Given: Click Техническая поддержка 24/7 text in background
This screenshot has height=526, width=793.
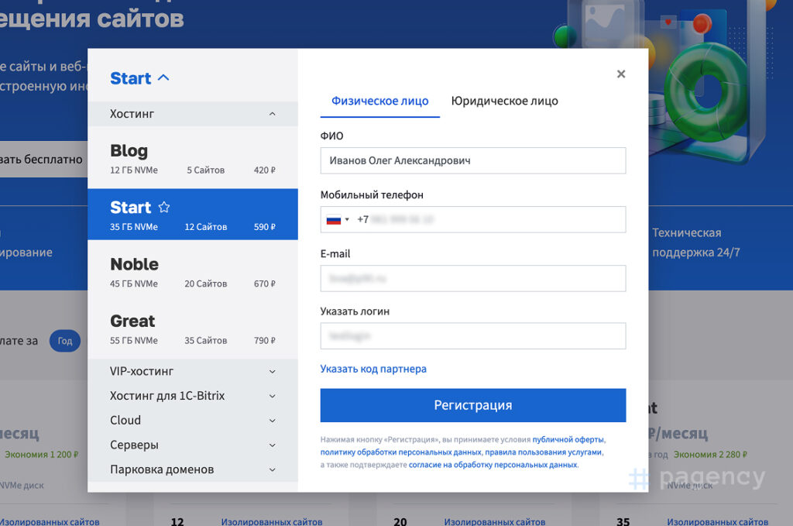Looking at the screenshot, I should 696,242.
